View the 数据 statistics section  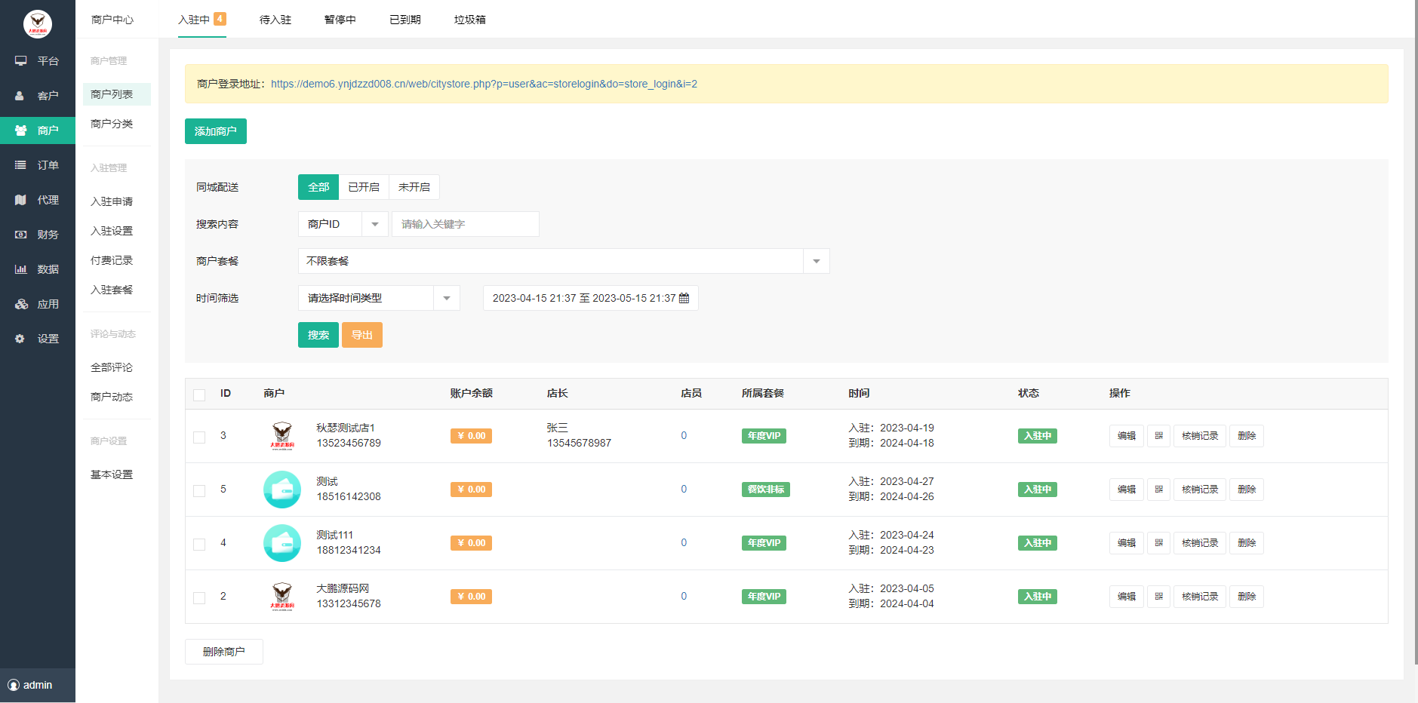pyautogui.click(x=38, y=269)
